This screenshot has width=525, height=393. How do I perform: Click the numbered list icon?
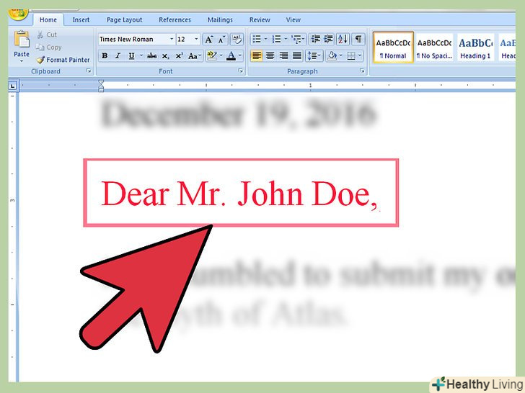[277, 40]
